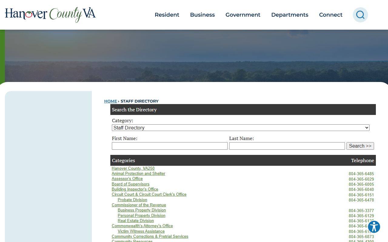This screenshot has width=388, height=242.
Task: Click the Search >> button
Action: tap(360, 146)
